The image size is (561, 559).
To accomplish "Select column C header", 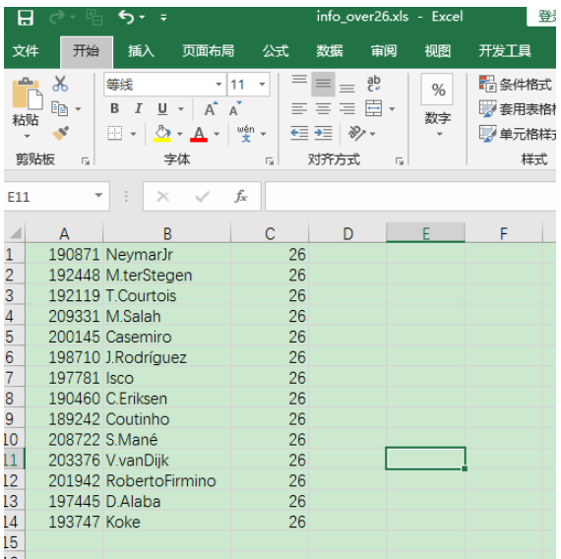I will click(270, 233).
